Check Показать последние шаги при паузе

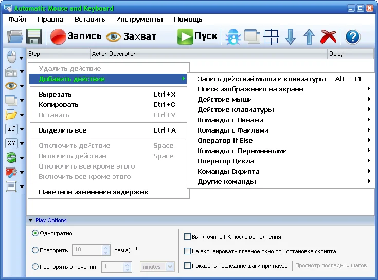pyautogui.click(x=187, y=265)
